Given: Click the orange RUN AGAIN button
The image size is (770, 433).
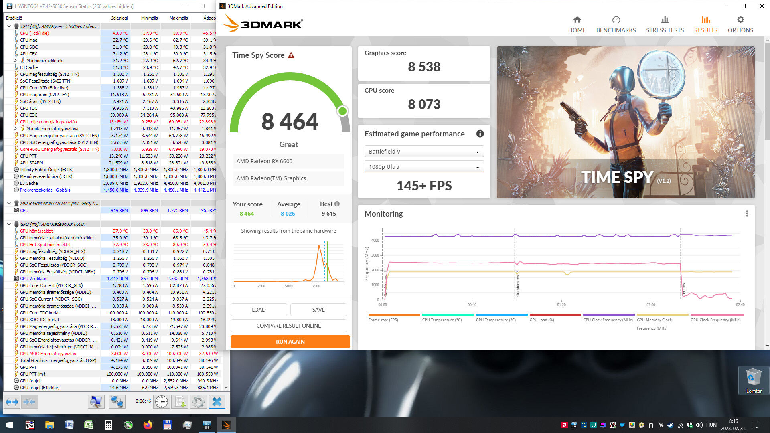Looking at the screenshot, I should (290, 342).
